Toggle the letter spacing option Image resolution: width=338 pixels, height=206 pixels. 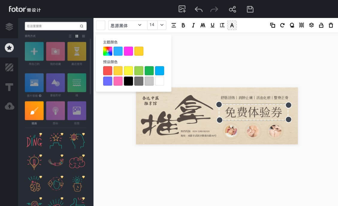(x=222, y=25)
